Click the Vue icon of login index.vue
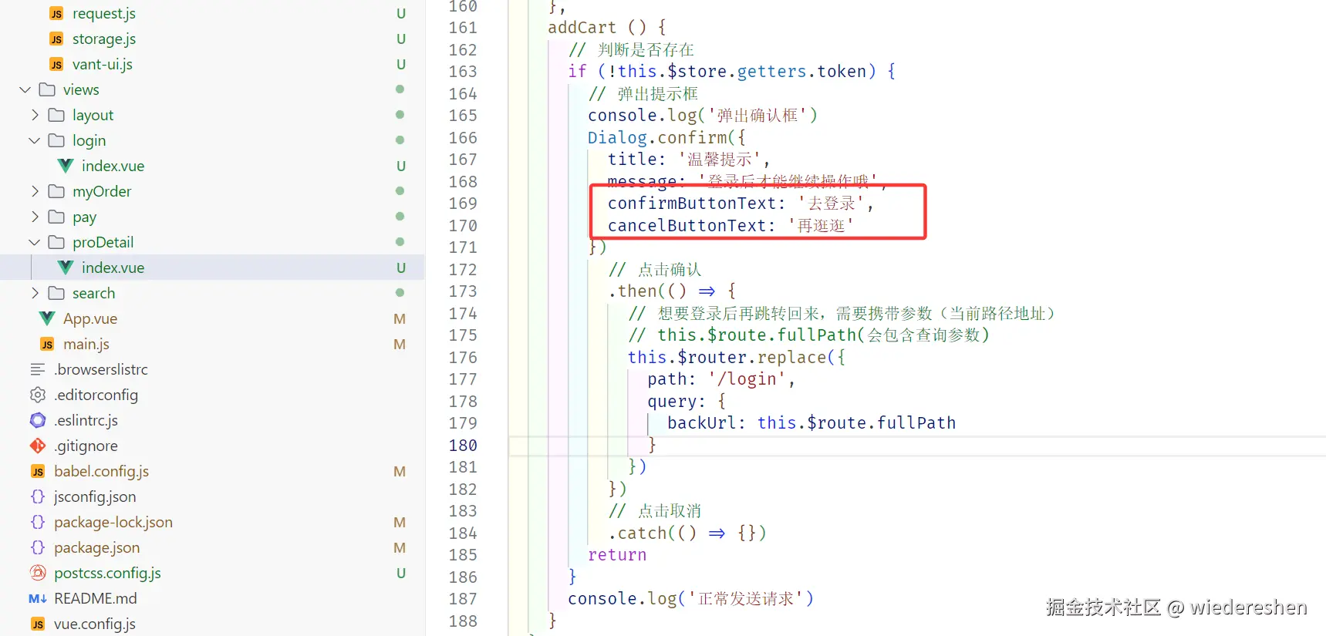The image size is (1326, 636). pyautogui.click(x=66, y=166)
